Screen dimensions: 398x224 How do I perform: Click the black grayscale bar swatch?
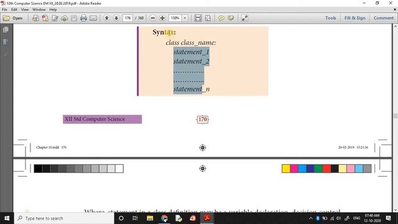coord(38,169)
